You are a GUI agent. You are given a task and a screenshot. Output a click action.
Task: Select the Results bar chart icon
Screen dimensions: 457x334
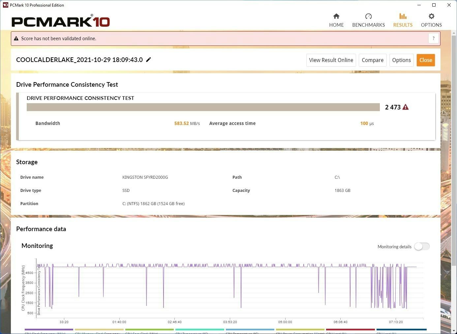click(x=403, y=16)
